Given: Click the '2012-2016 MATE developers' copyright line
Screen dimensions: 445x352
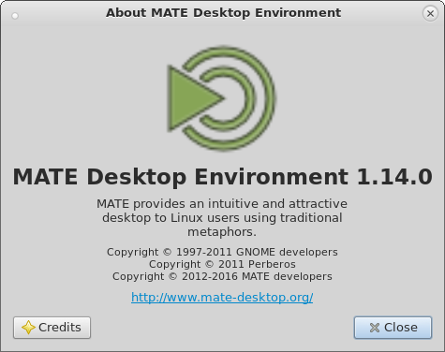Looking at the screenshot, I should tap(222, 276).
